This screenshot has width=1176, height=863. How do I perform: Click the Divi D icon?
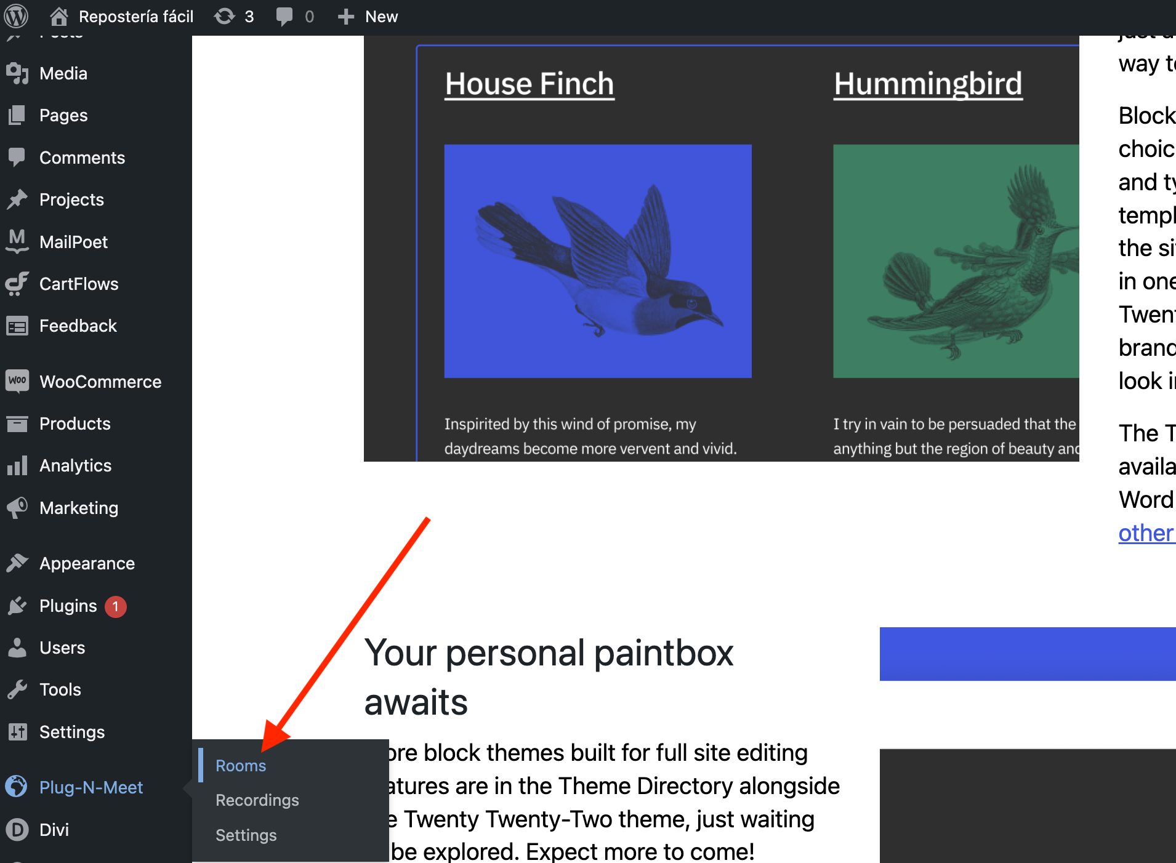17,830
